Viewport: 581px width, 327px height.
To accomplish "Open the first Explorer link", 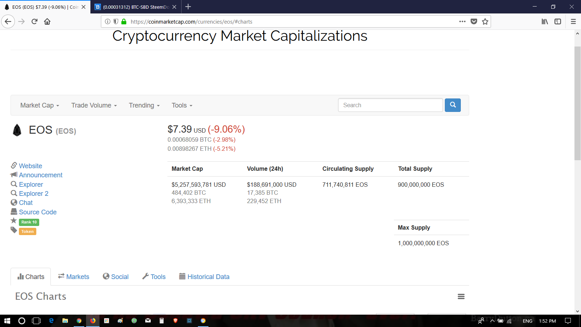I will (31, 185).
